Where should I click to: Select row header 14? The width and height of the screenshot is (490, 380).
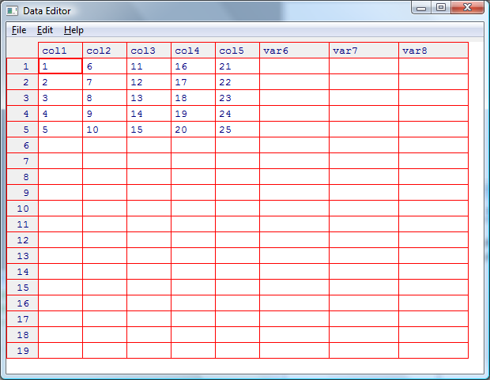[x=22, y=271]
